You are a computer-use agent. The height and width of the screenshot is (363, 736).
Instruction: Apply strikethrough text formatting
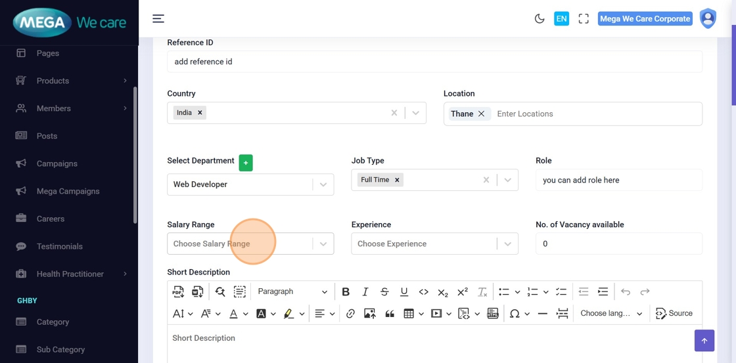point(384,292)
